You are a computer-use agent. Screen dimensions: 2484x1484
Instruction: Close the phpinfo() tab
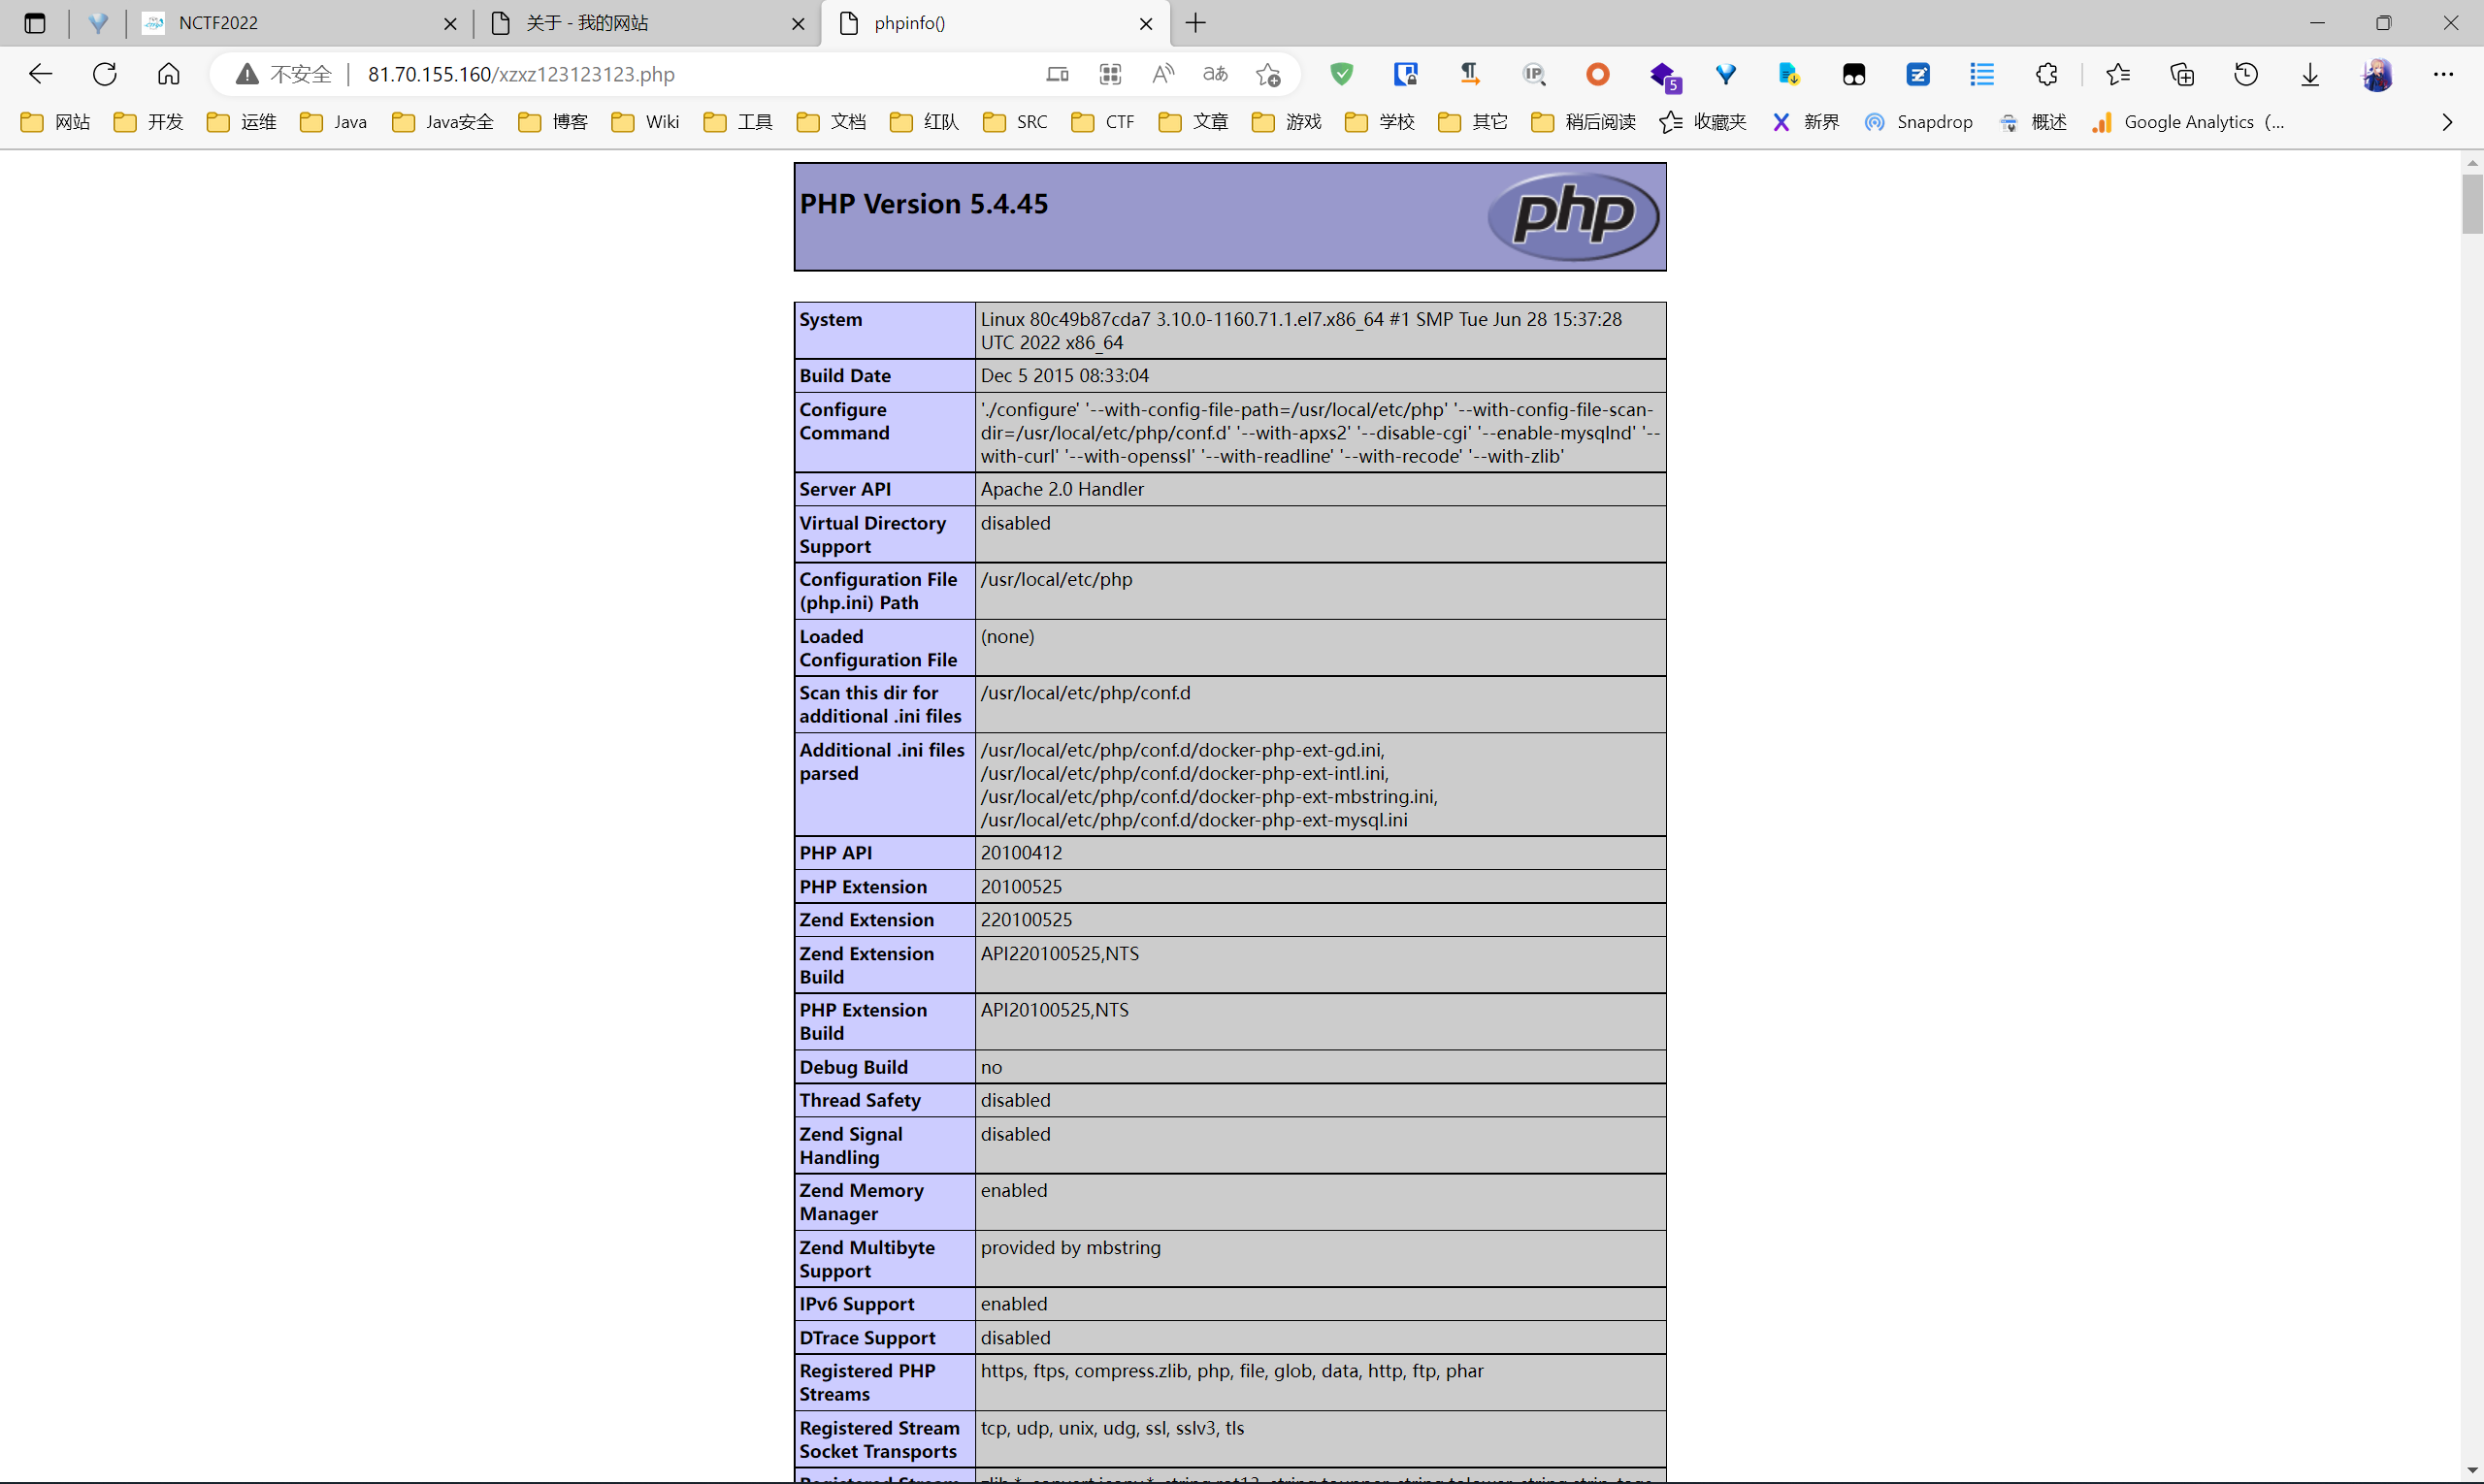[1147, 23]
